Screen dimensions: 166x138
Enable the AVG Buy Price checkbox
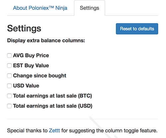point(9,55)
